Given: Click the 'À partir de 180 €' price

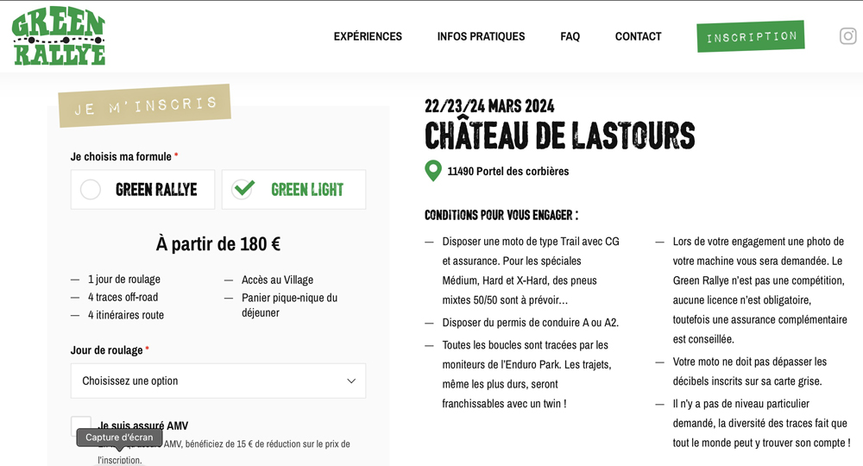Looking at the screenshot, I should click(217, 244).
